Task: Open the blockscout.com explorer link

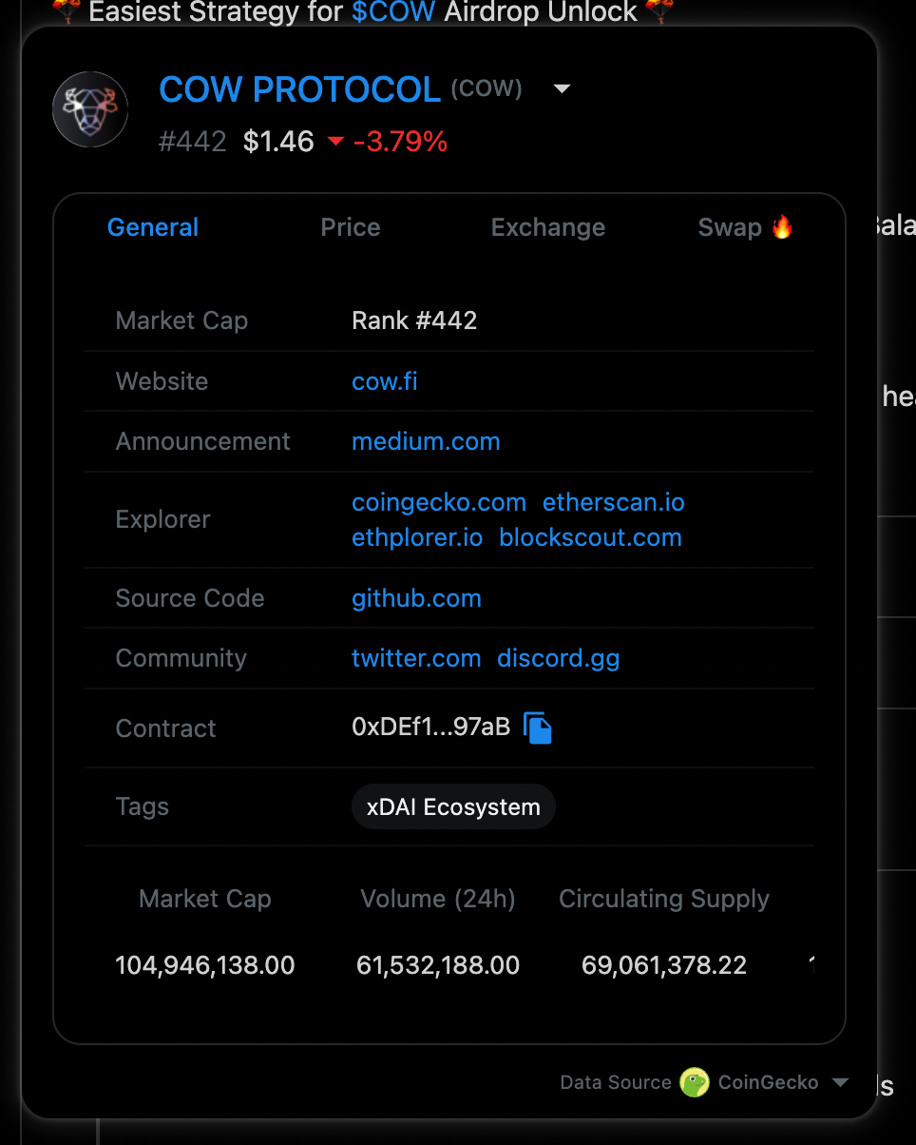Action: coord(590,537)
